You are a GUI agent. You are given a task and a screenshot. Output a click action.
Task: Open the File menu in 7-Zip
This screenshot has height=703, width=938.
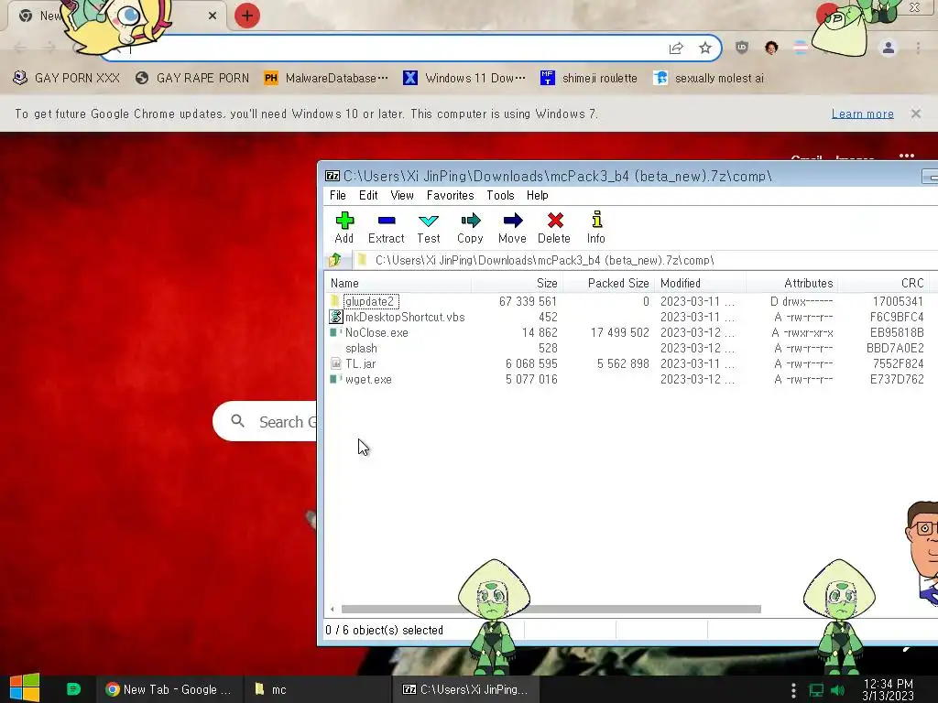click(x=337, y=196)
